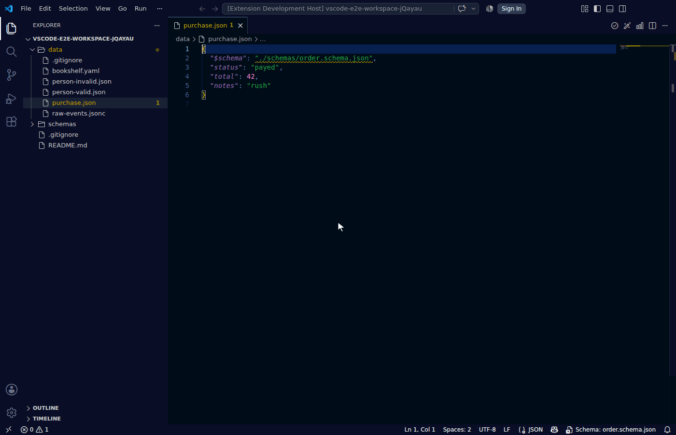Expand the OUTLINE section
The image size is (676, 435).
[x=45, y=408]
